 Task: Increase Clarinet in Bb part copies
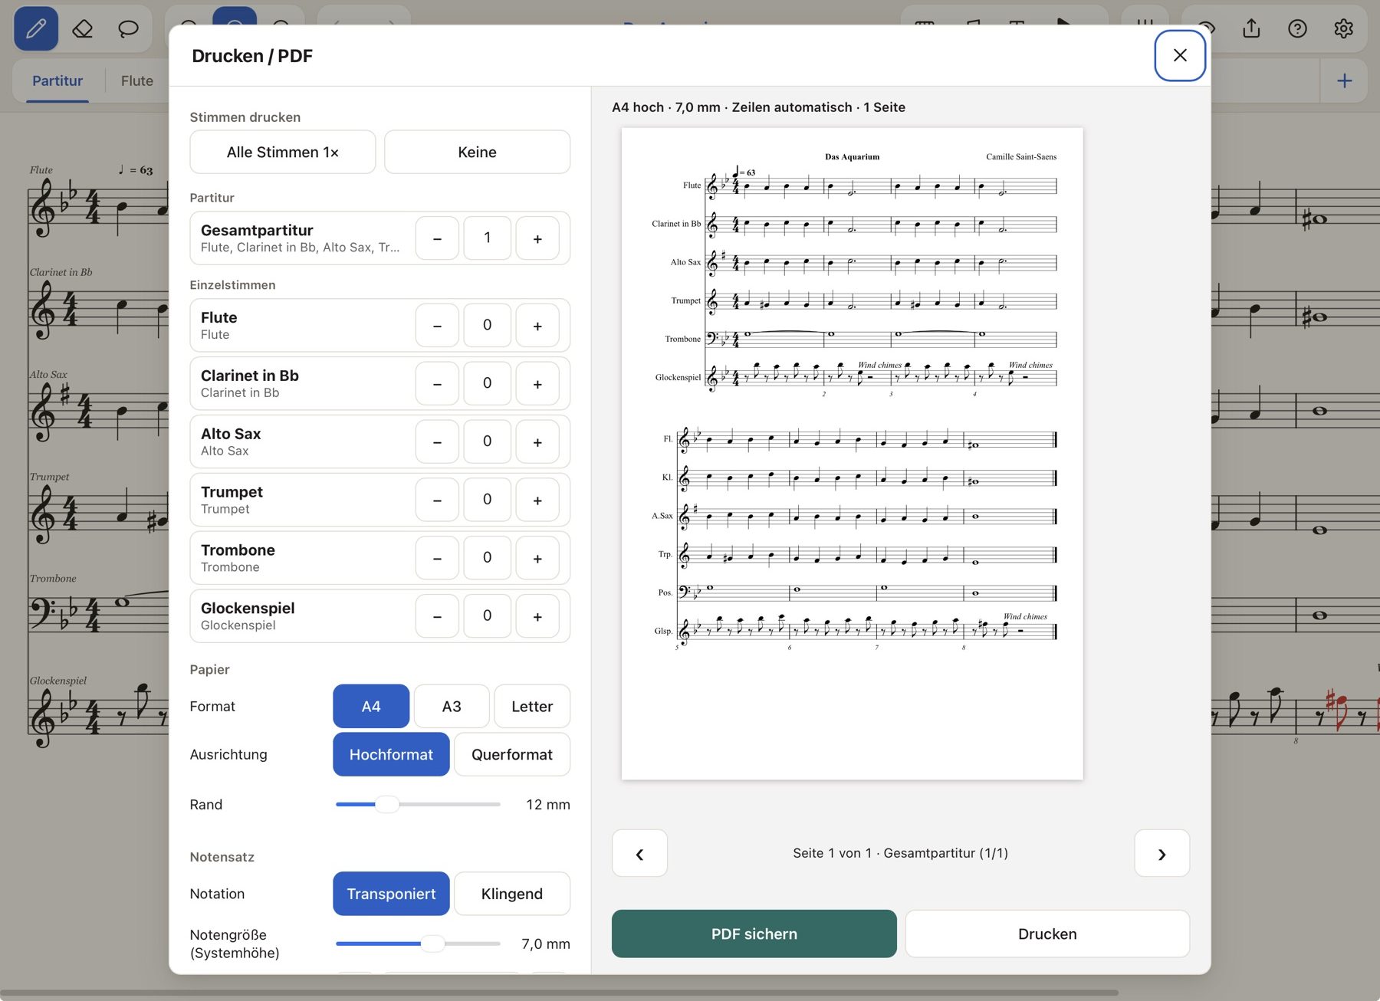[537, 384]
